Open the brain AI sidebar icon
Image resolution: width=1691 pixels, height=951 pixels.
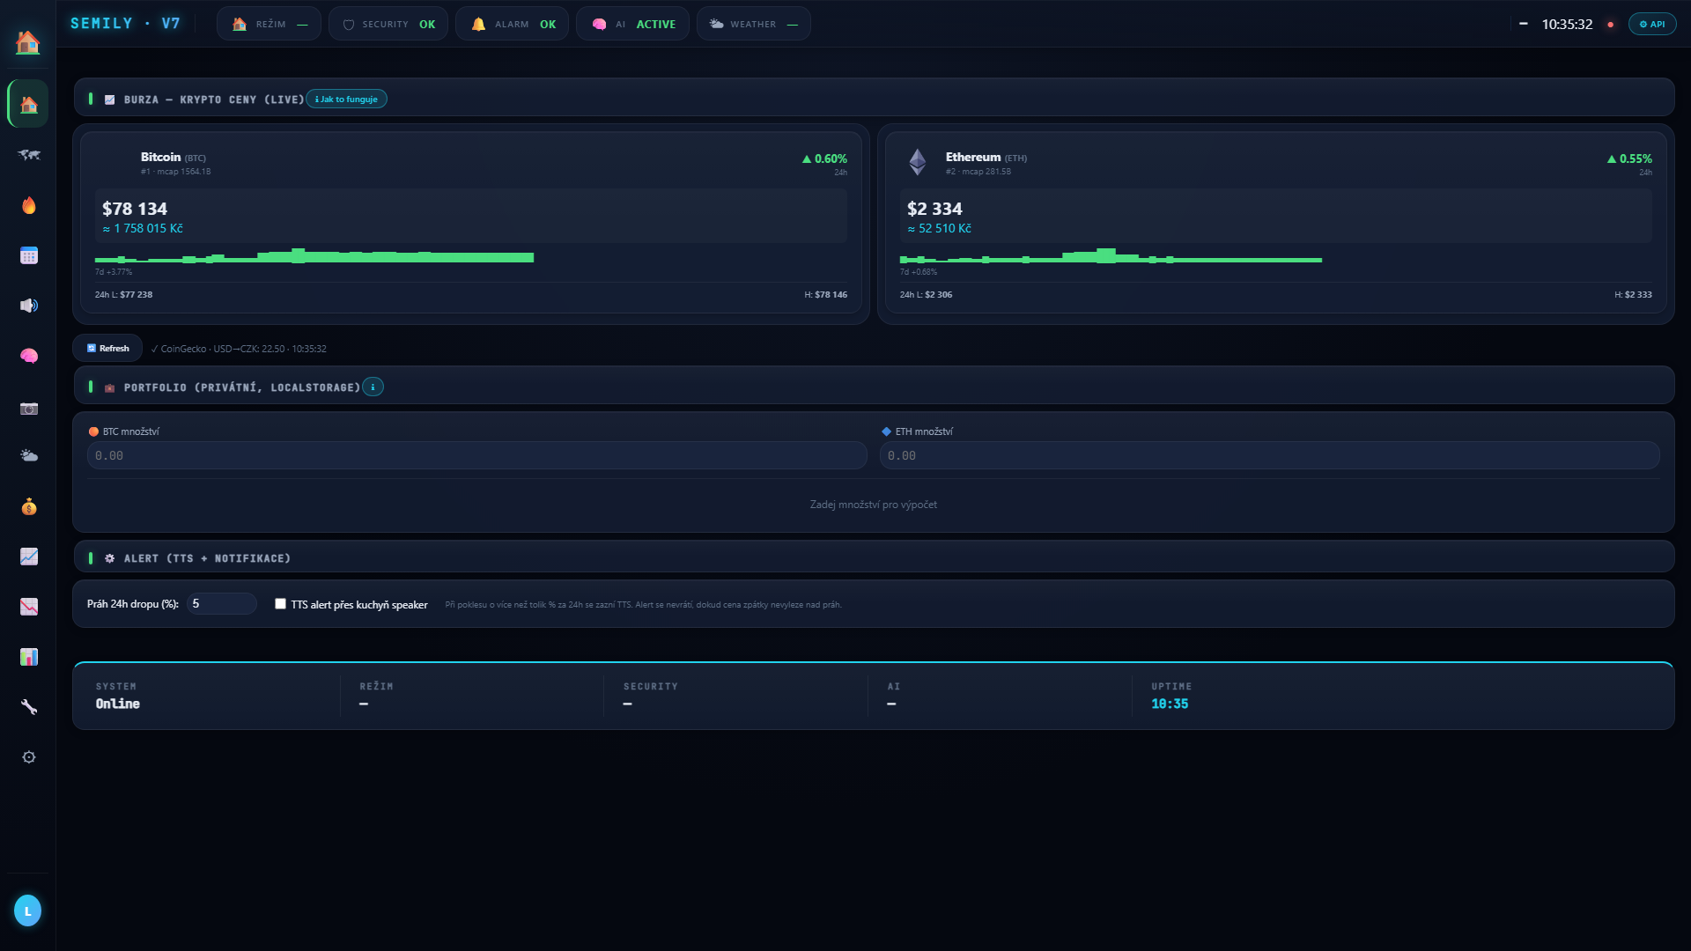click(29, 356)
